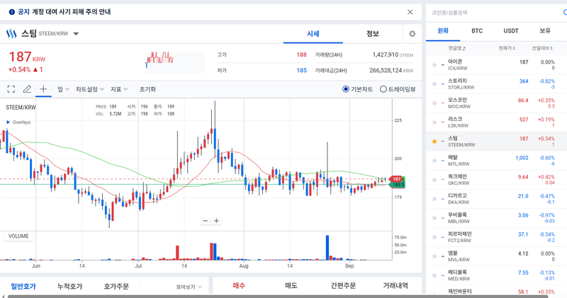Zoom out chart with minus button

pyautogui.click(x=206, y=221)
